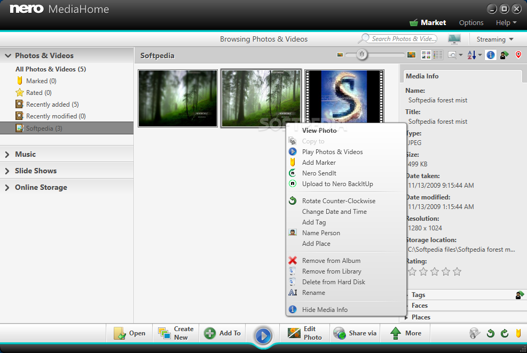This screenshot has width=527, height=353.
Task: Switch to details list view
Action: (438, 55)
